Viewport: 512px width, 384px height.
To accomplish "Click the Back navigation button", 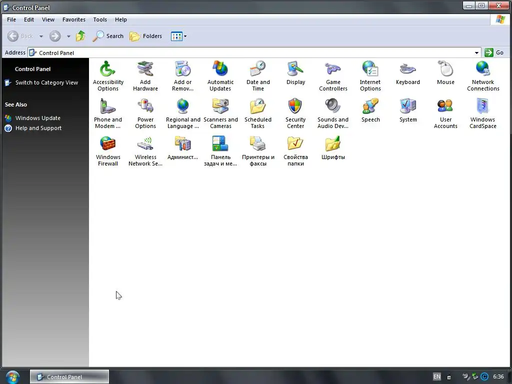I will pos(20,36).
